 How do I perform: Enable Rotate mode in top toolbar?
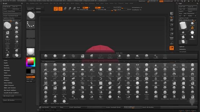click(74, 9)
